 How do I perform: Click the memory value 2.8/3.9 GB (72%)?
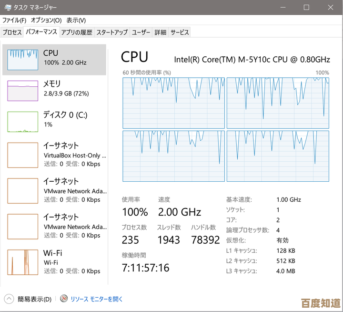click(x=66, y=94)
